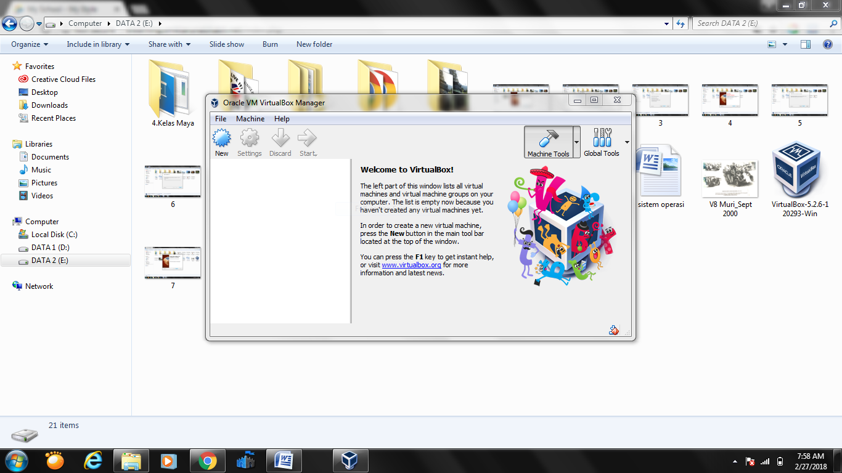The width and height of the screenshot is (842, 473).
Task: Click the Search DATA 2 (E:) field
Action: [x=766, y=23]
